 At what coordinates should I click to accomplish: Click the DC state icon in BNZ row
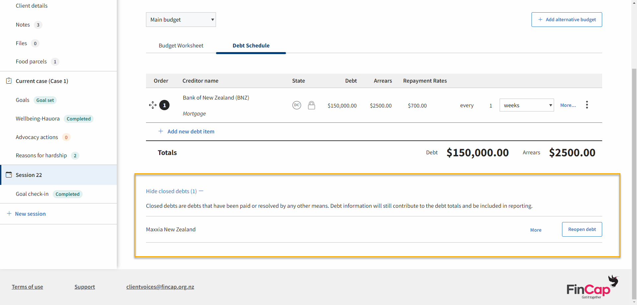(x=297, y=105)
